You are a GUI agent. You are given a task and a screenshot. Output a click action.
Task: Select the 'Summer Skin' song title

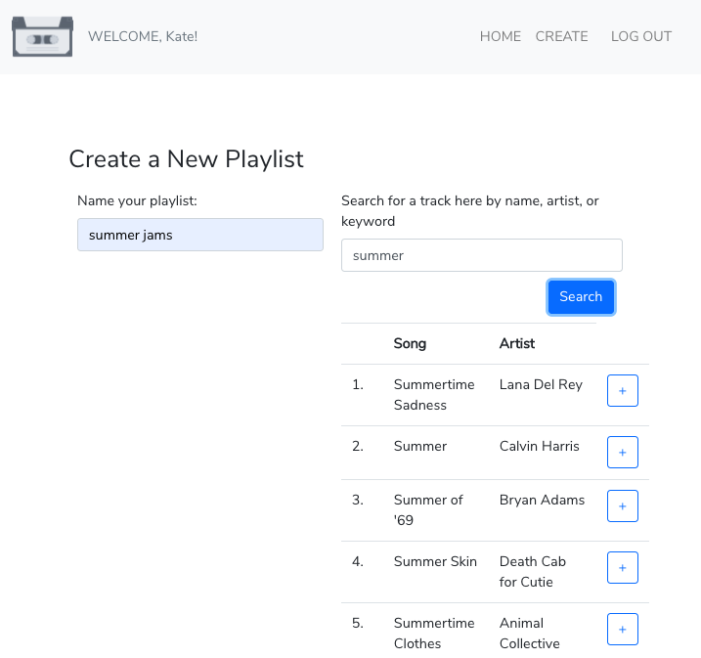click(435, 561)
